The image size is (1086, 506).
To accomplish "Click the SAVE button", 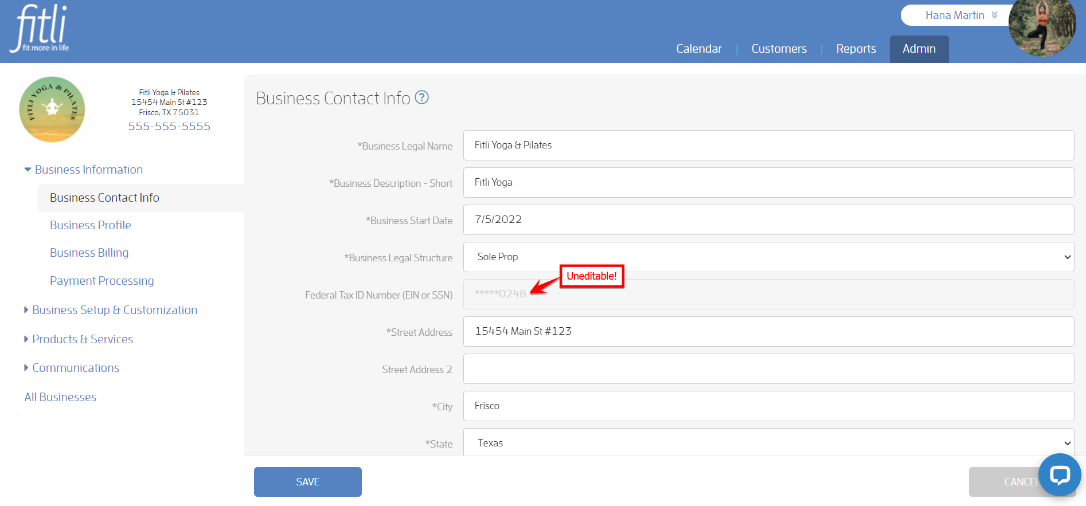I will (x=308, y=482).
